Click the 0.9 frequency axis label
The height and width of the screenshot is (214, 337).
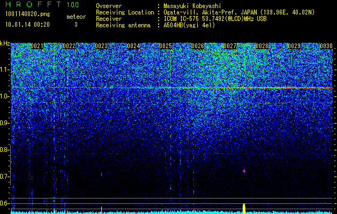[4, 123]
